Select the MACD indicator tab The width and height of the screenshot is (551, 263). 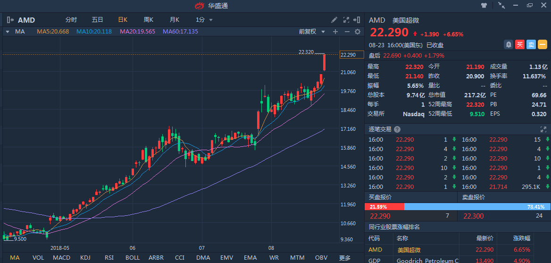click(62, 257)
